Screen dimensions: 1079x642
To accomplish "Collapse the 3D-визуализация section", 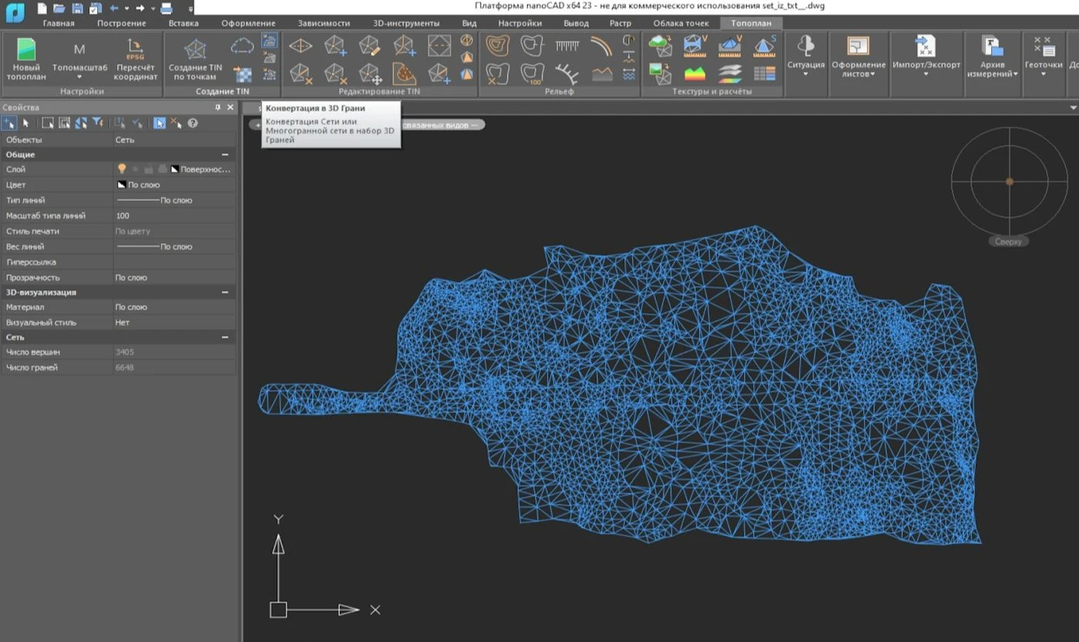I will click(x=225, y=293).
